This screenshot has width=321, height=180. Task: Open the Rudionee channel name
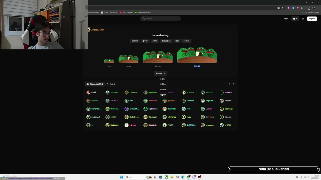114,125
